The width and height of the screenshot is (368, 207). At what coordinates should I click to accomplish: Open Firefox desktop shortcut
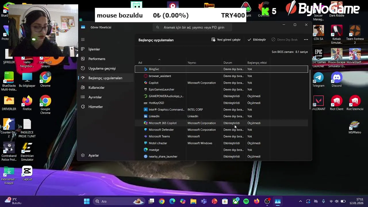pos(27,103)
